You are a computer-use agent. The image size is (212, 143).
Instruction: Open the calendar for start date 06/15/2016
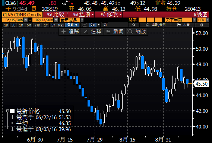[x=26, y=20]
